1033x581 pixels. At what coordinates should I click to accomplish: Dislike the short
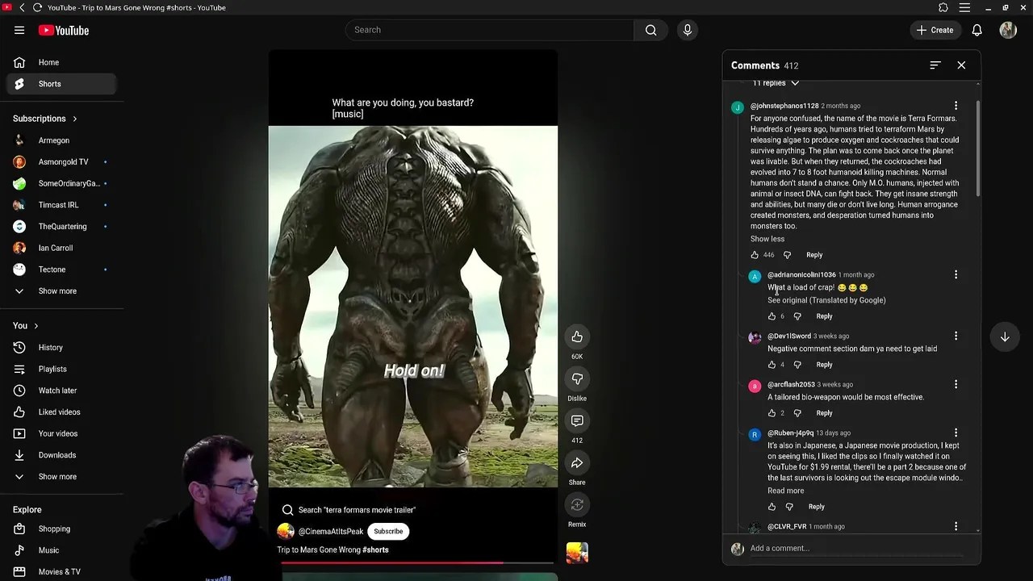tap(577, 378)
